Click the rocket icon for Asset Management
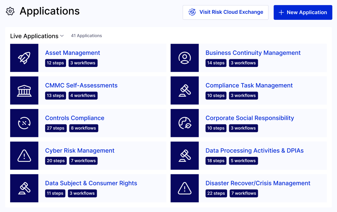This screenshot has width=337, height=212. [24, 58]
